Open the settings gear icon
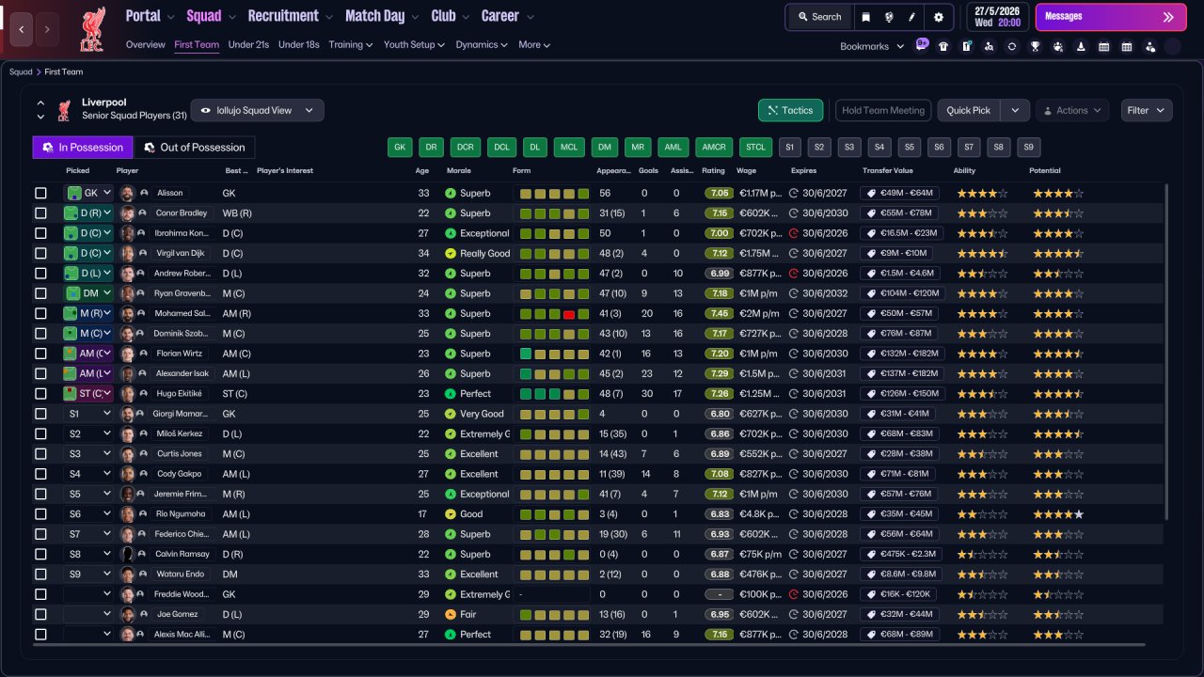 tap(938, 17)
